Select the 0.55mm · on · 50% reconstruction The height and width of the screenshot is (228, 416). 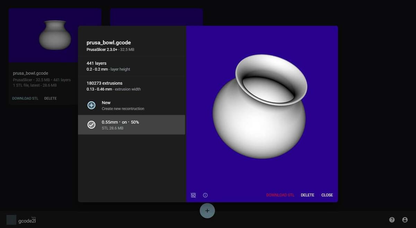tap(132, 125)
